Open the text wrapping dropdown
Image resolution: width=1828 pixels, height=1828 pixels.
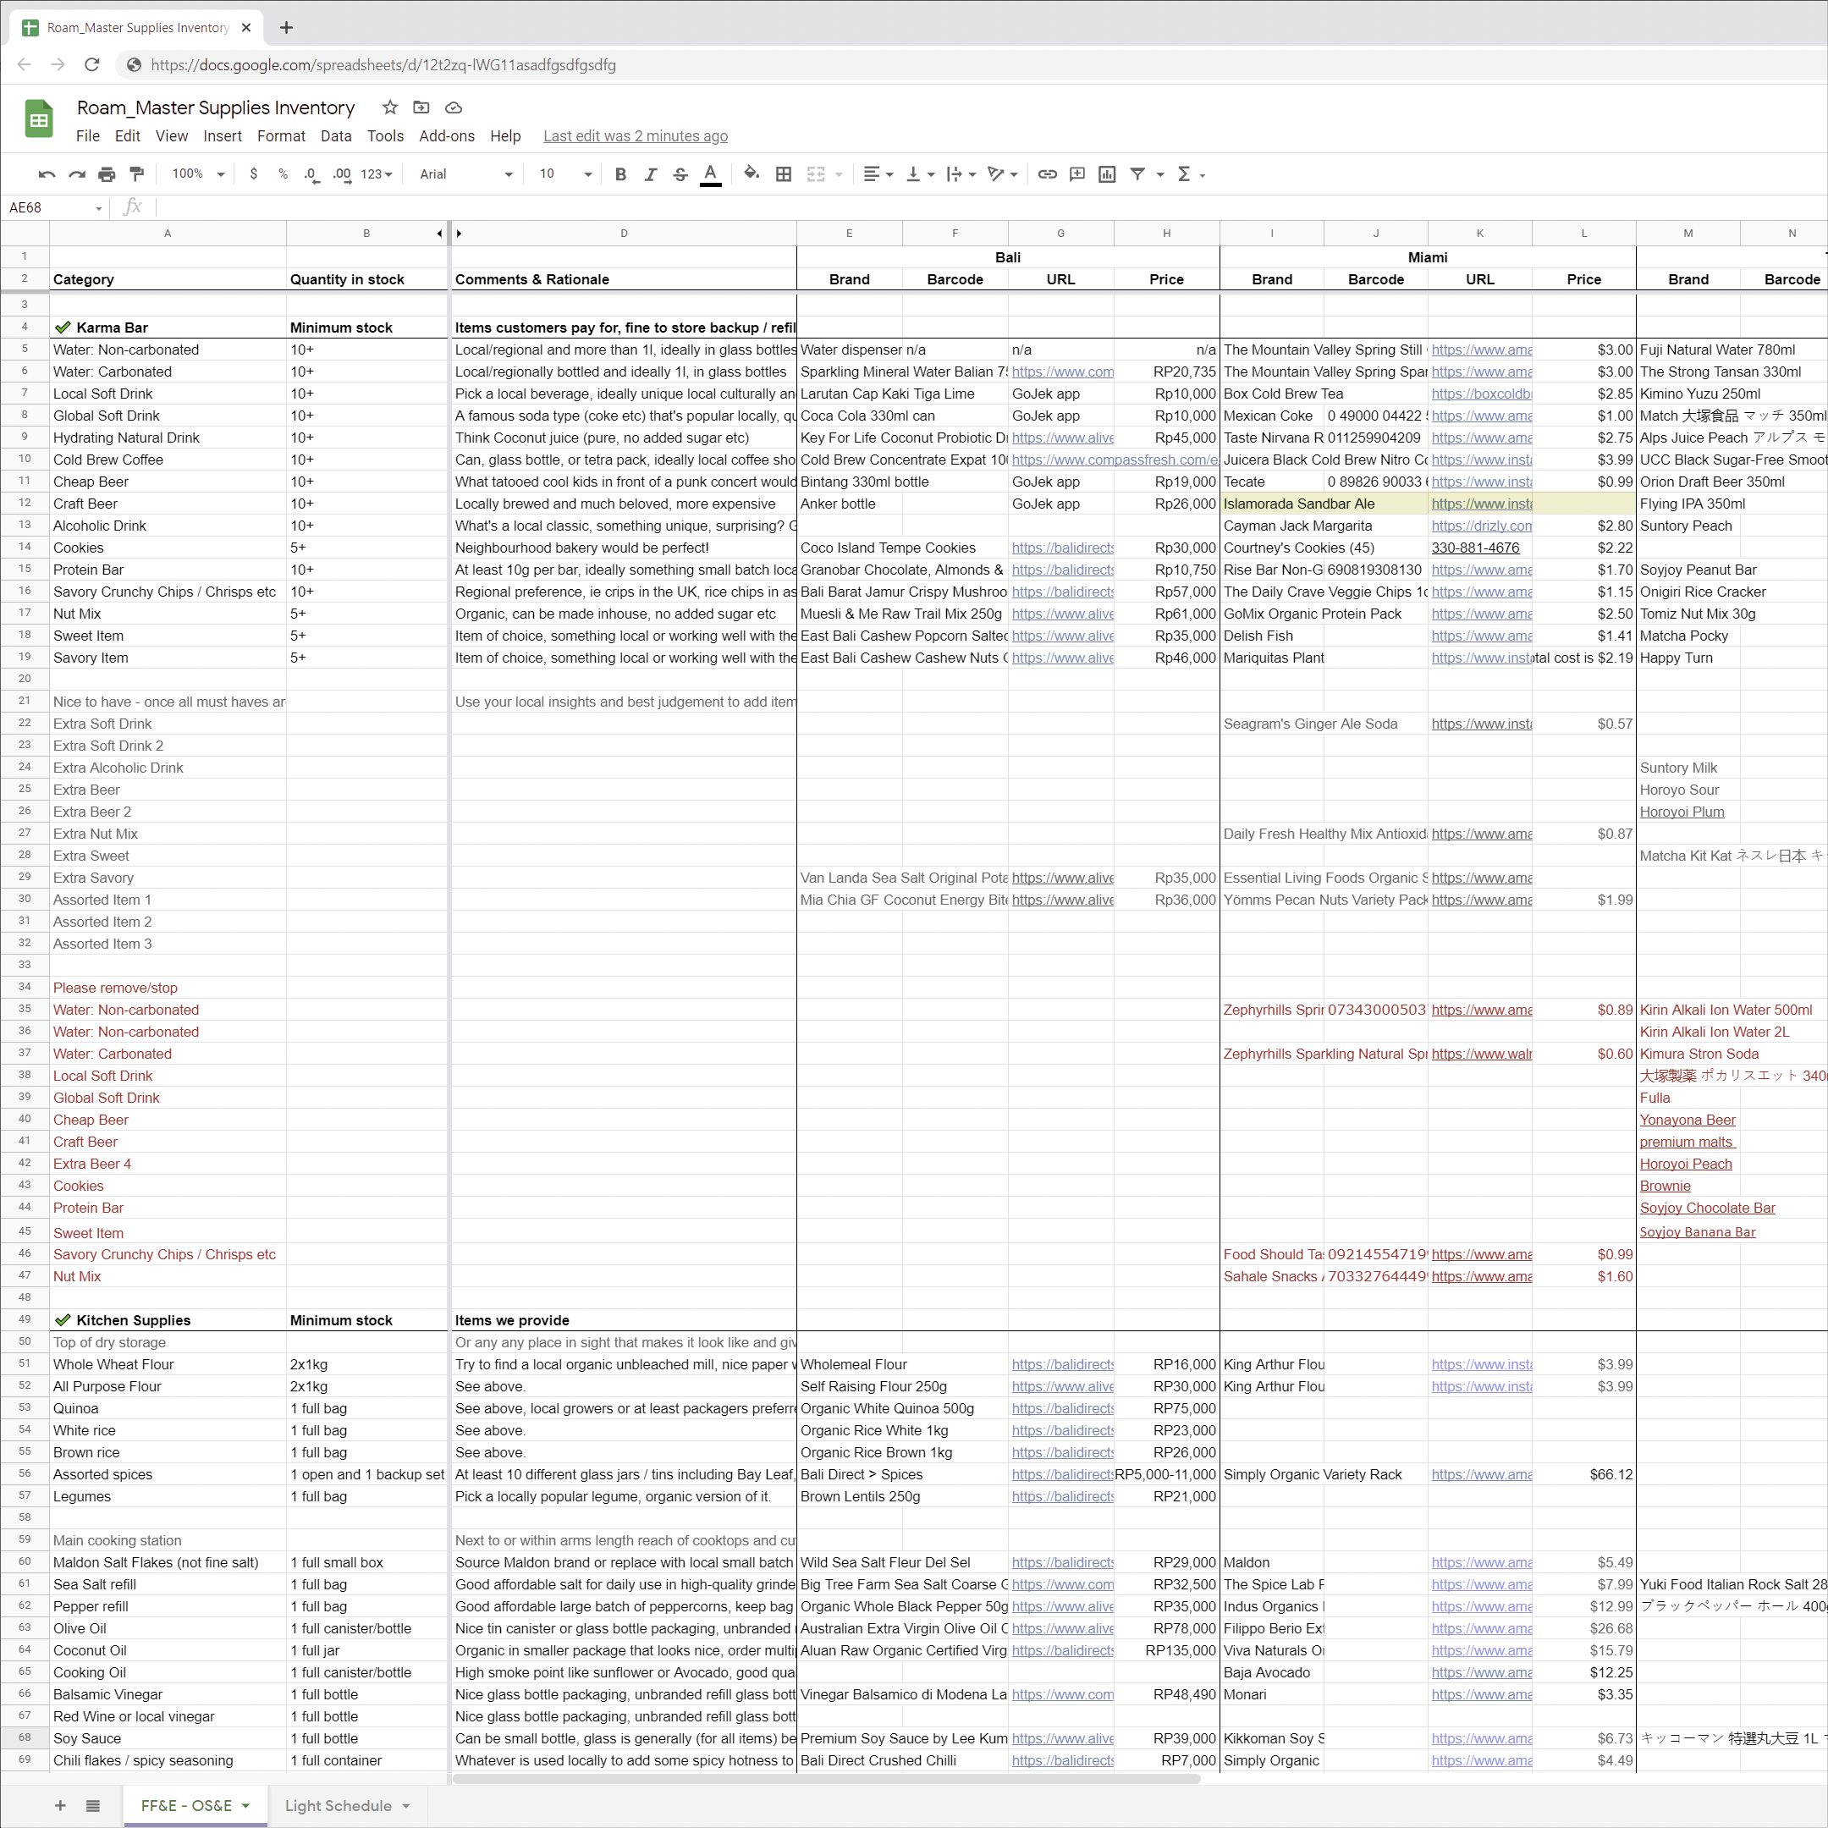pyautogui.click(x=961, y=174)
